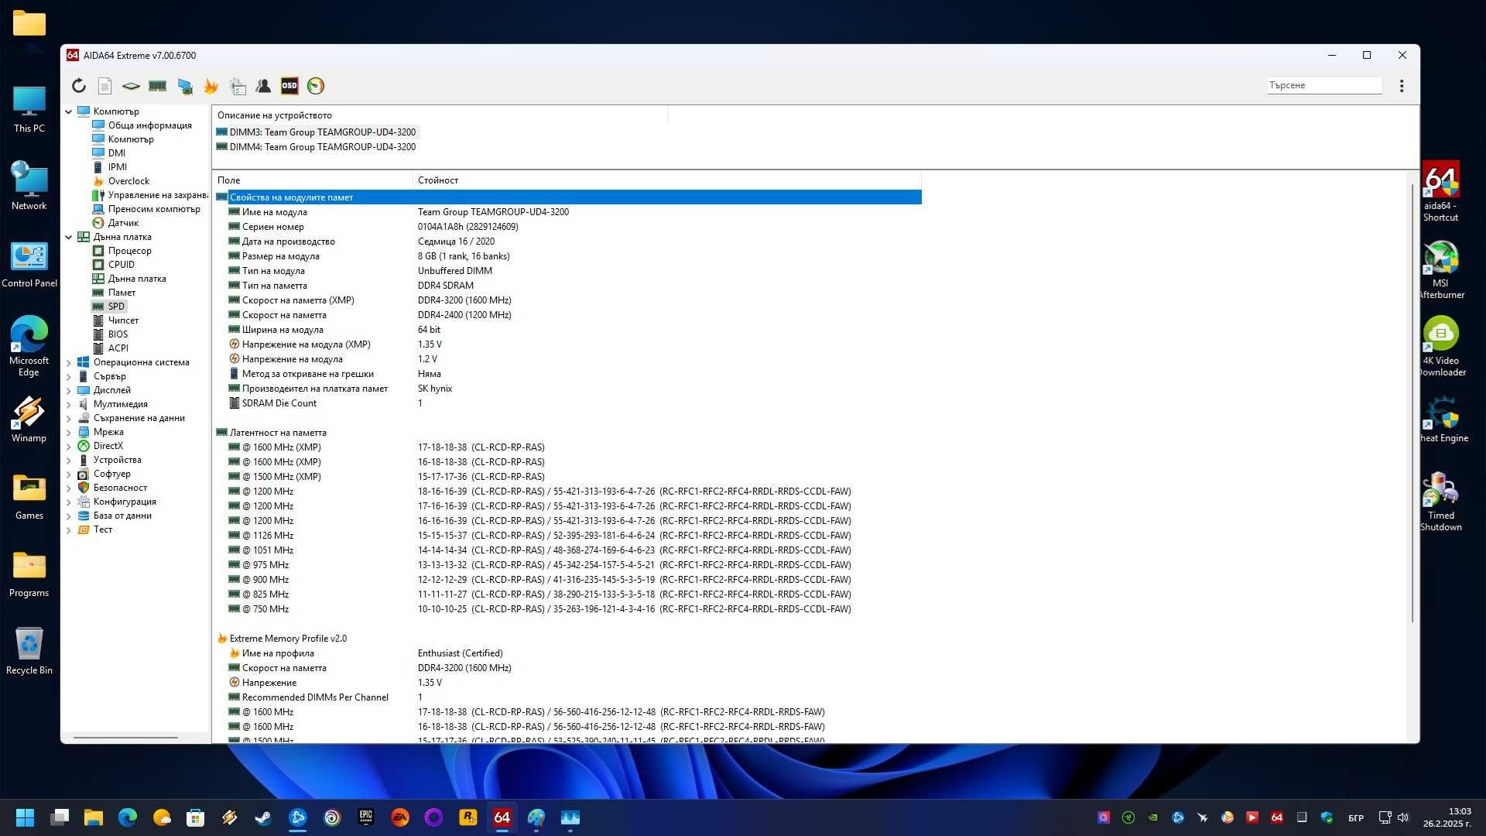
Task: Open the This PC desktop icon
Action: [x=29, y=109]
